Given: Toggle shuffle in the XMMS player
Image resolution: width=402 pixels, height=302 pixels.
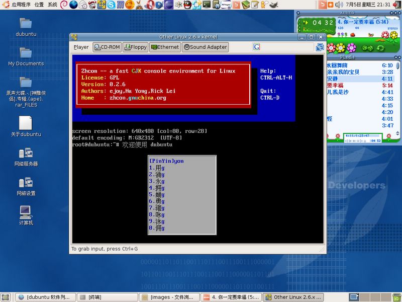Looking at the screenshot, I should [x=367, y=48].
